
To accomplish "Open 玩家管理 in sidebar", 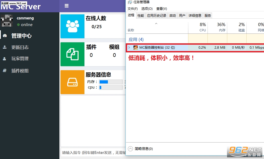I will click(20, 59).
